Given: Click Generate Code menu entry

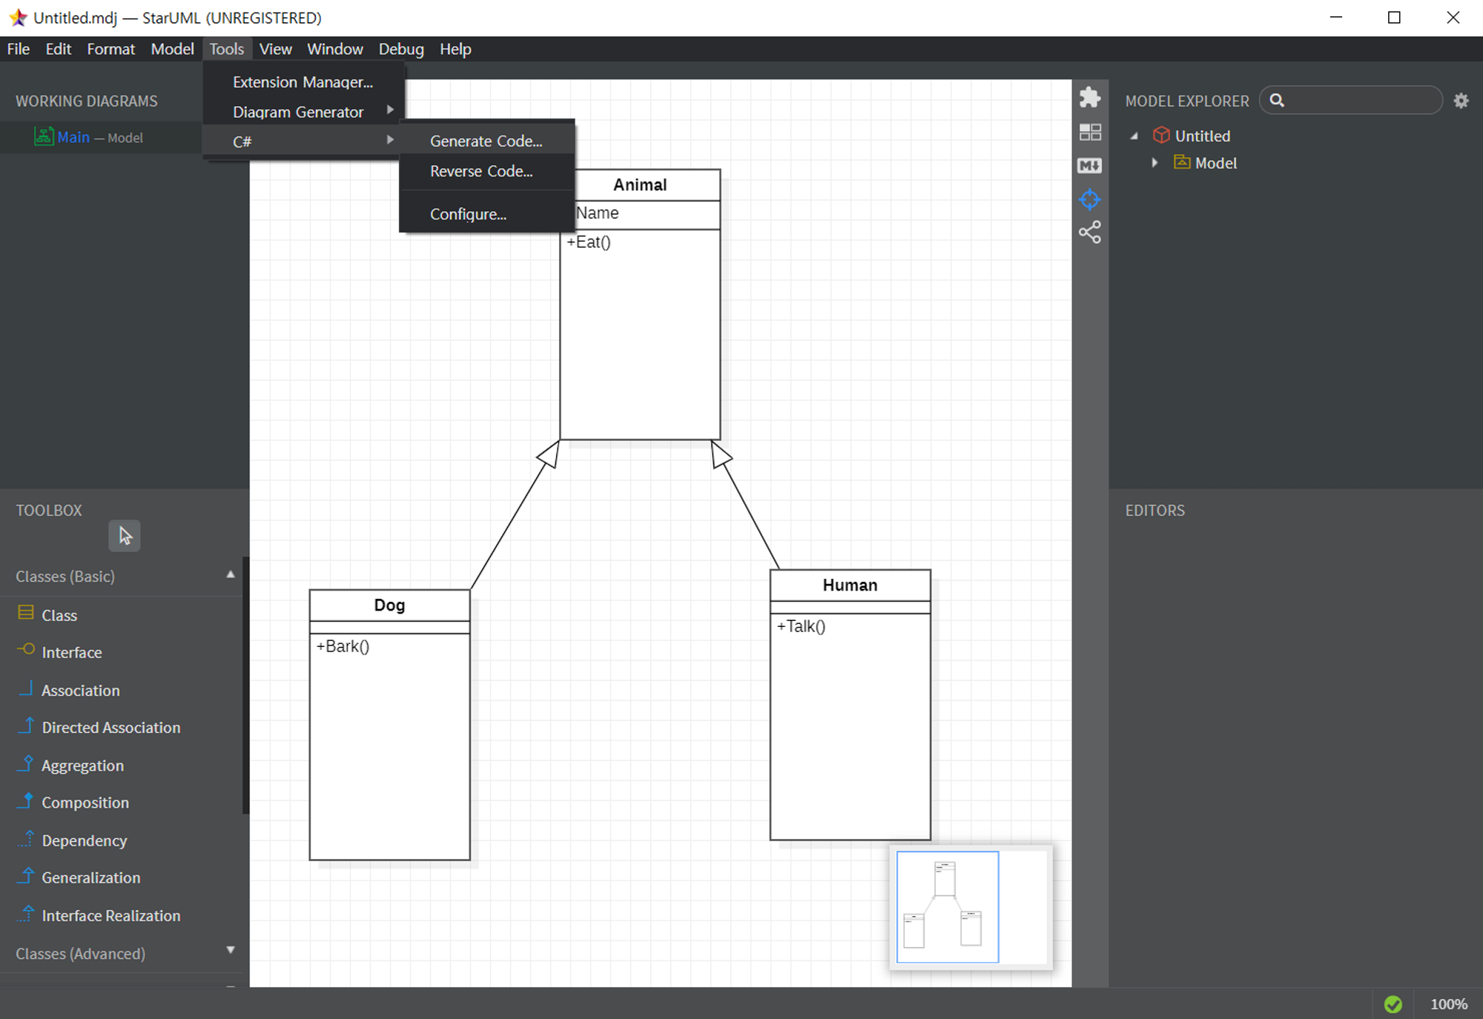Looking at the screenshot, I should point(486,141).
